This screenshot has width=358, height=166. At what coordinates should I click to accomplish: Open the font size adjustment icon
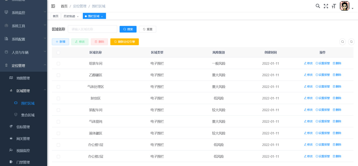(x=334, y=6)
